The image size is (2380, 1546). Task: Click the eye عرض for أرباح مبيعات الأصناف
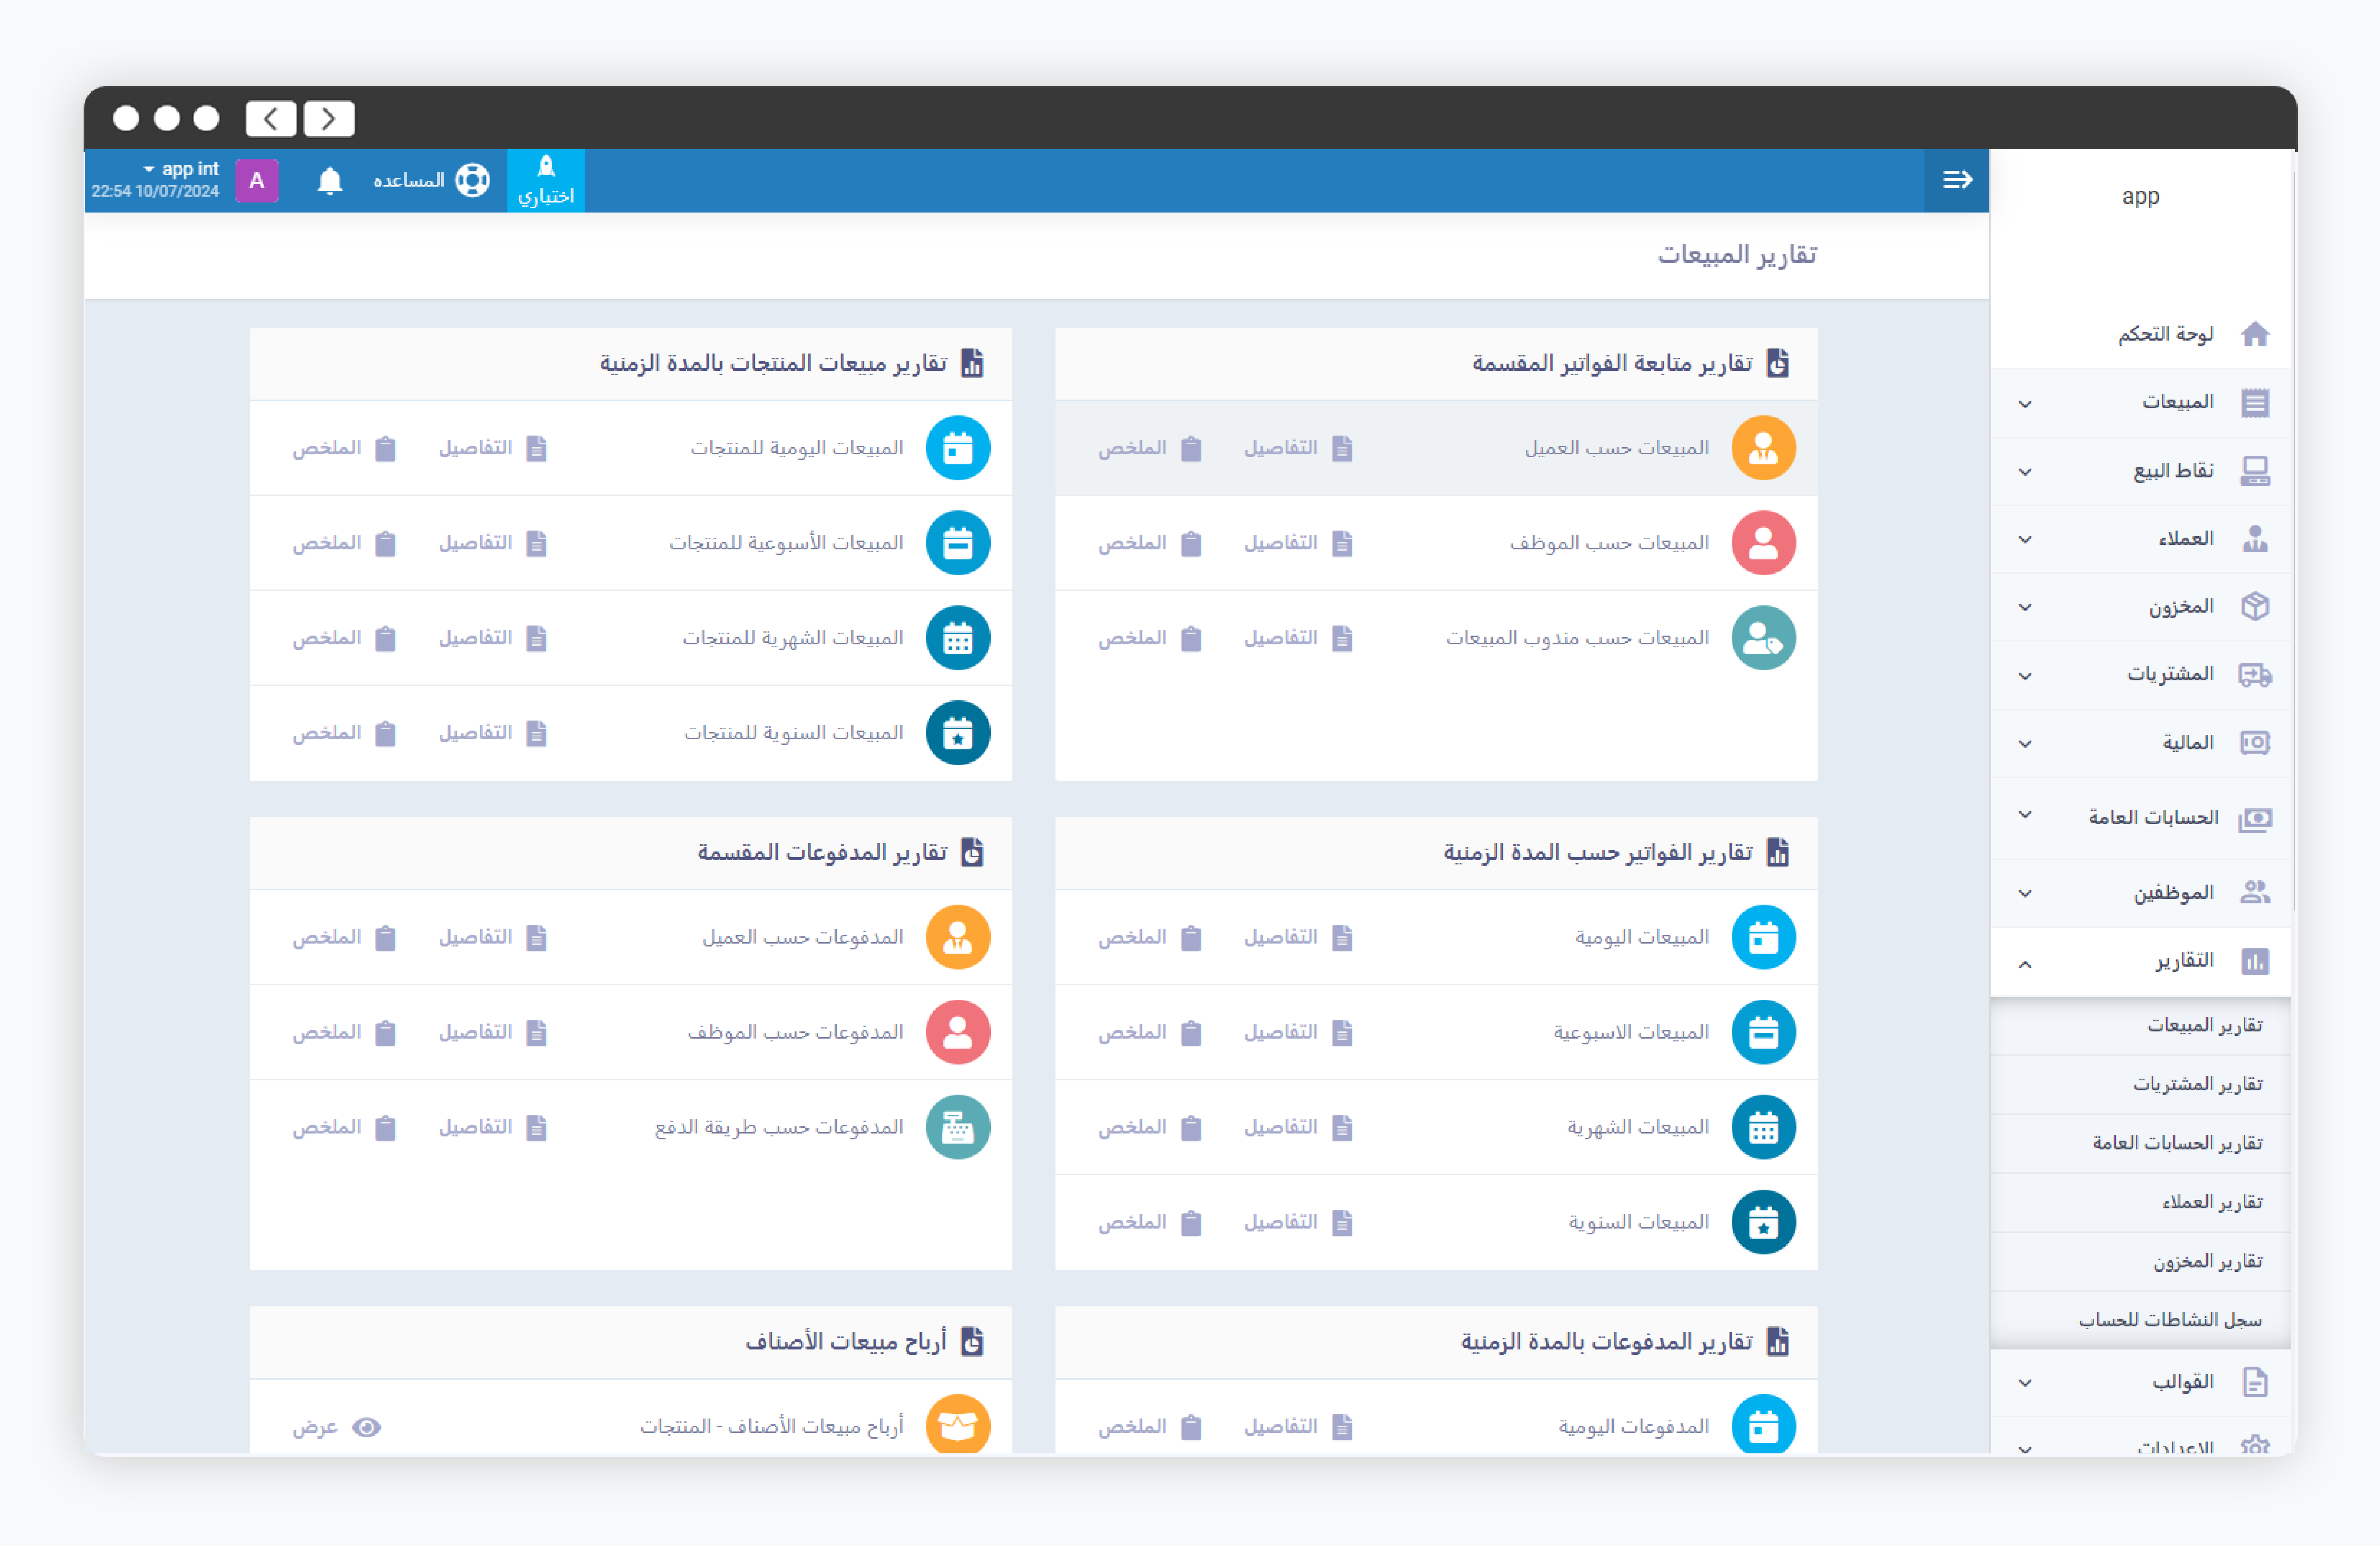(366, 1427)
